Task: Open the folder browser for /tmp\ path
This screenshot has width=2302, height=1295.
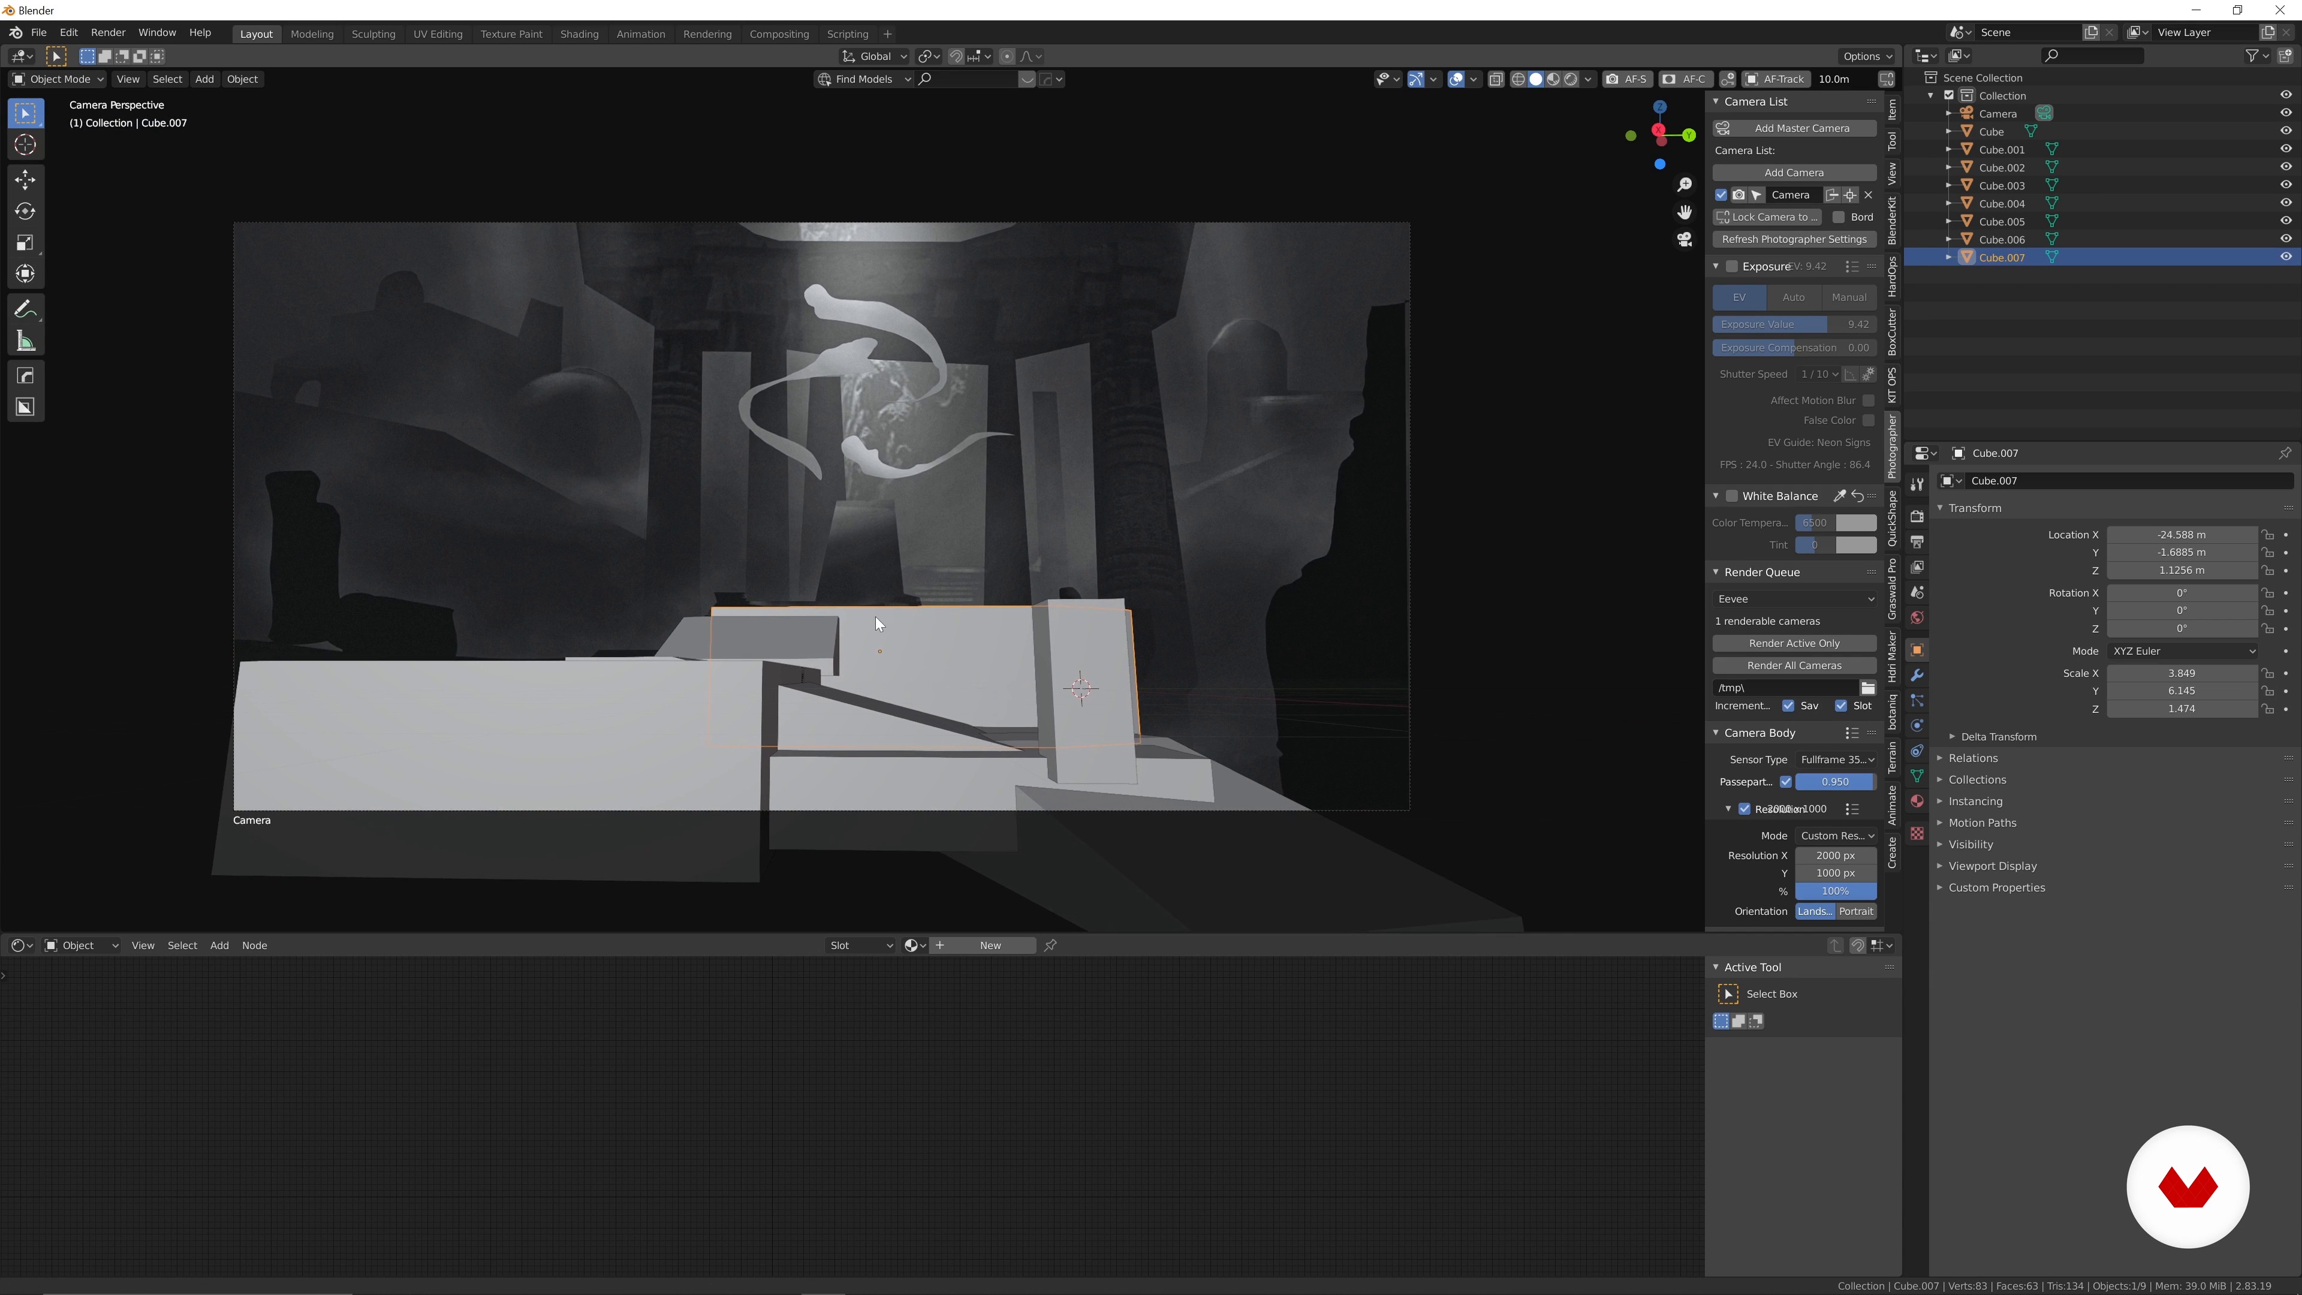Action: [x=1868, y=687]
